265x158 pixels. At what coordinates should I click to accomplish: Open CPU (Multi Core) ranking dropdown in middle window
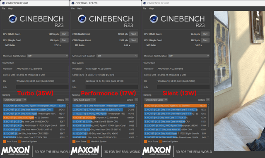pos(84,100)
